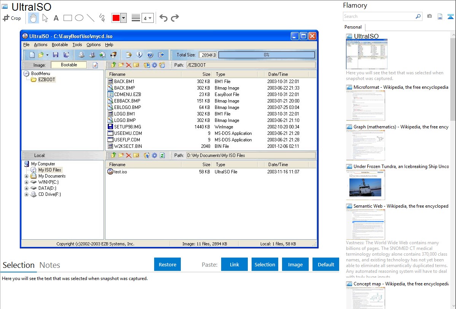Open the Help menu in UltraISO
The image size is (456, 309).
point(109,45)
